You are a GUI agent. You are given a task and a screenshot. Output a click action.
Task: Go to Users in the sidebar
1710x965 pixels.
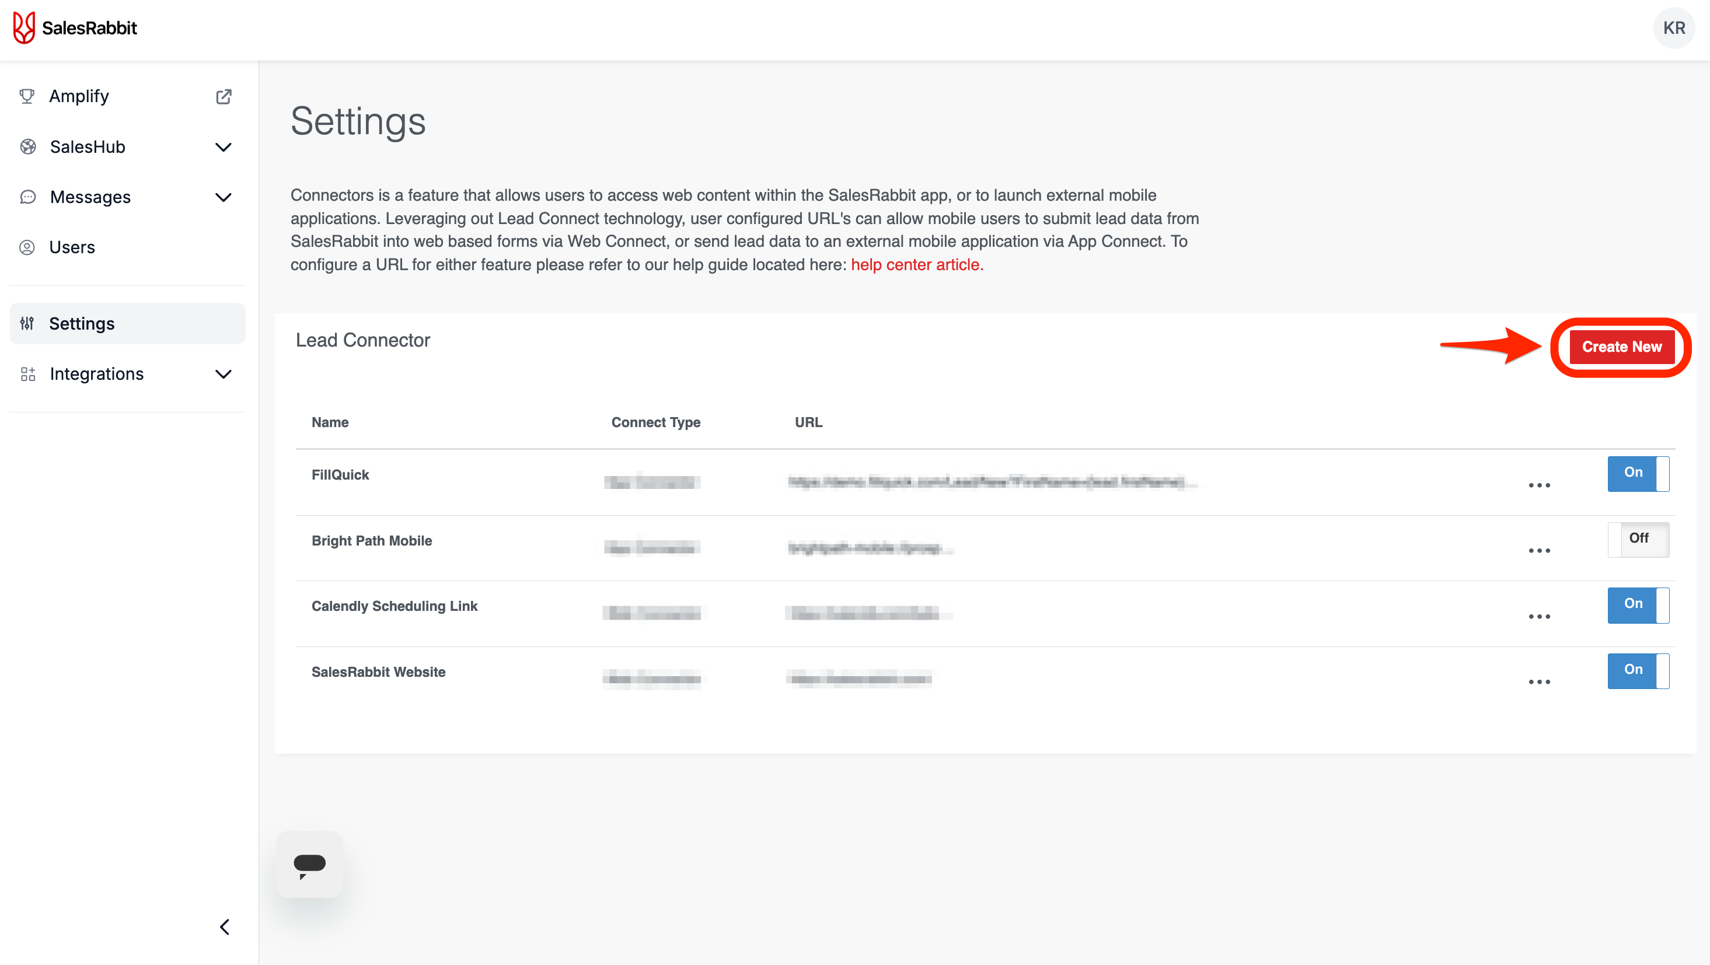coord(72,247)
